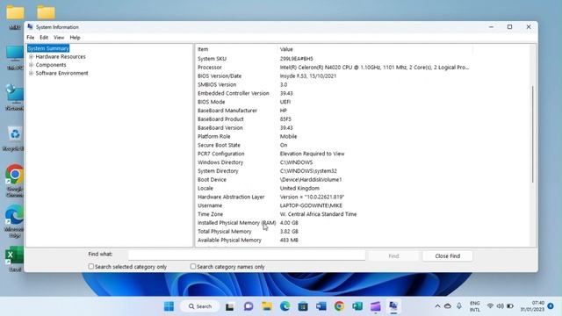Select the Processor row
This screenshot has width=562, height=316.
334,68
